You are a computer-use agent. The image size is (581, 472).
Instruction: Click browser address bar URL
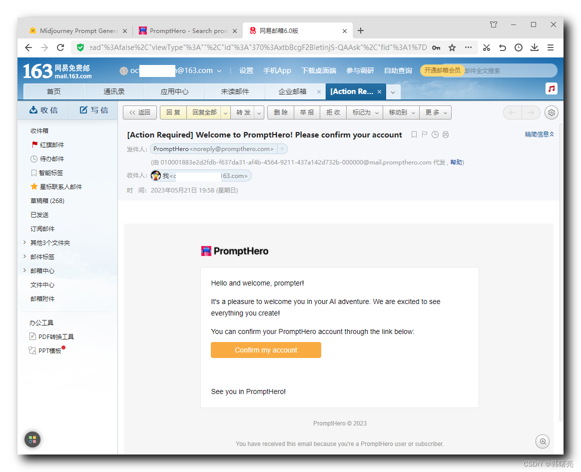point(258,47)
